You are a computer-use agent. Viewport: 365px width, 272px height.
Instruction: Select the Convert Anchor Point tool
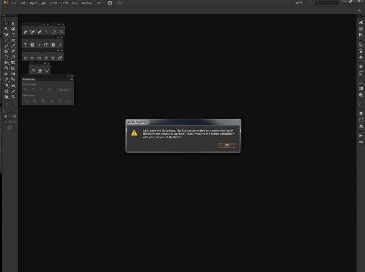click(46, 32)
